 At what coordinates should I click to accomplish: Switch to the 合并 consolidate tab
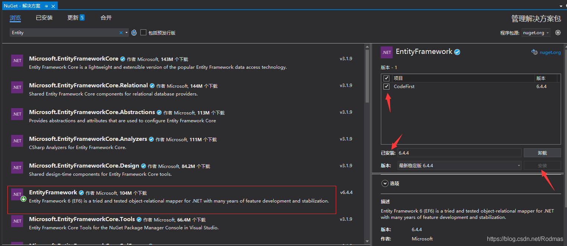pyautogui.click(x=106, y=18)
